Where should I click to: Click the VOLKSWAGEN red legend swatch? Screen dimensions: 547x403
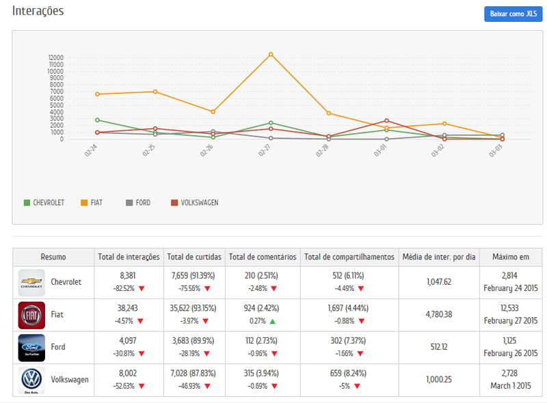click(174, 203)
